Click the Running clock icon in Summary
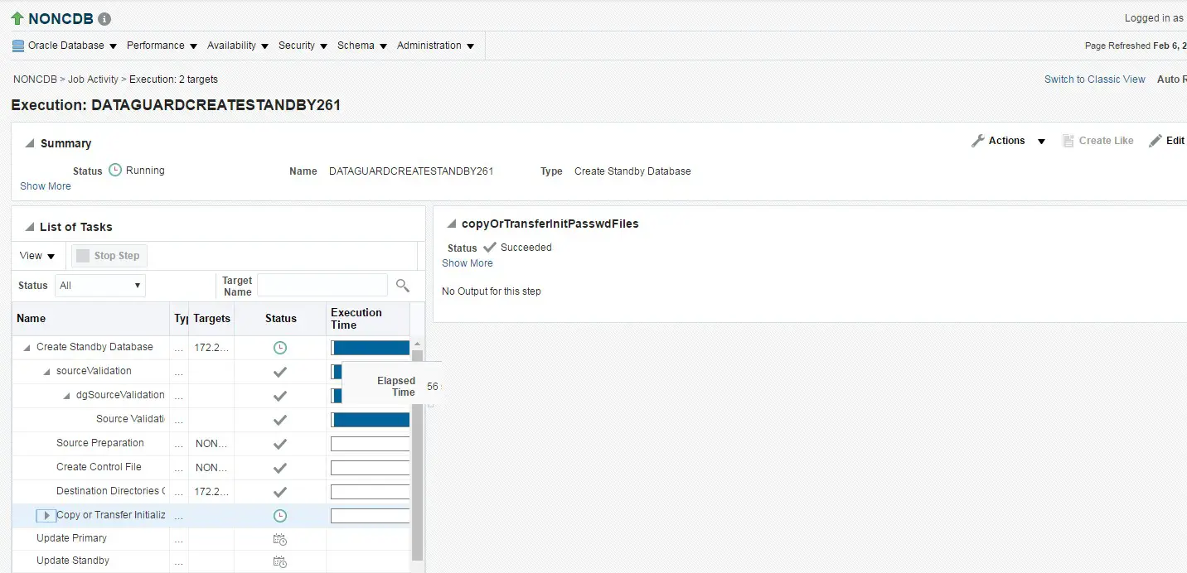Viewport: 1187px width, 573px height. pyautogui.click(x=115, y=170)
